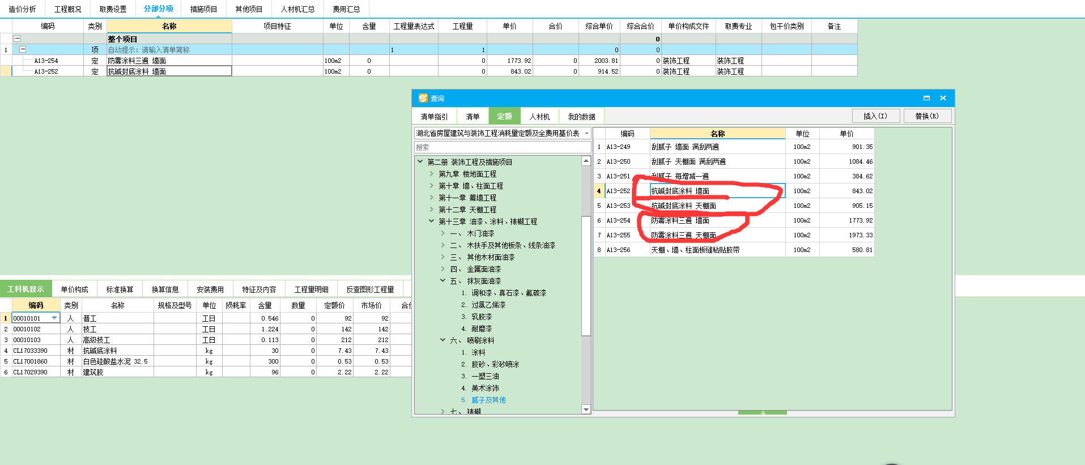
Task: Open the 取费设置 tab
Action: tap(113, 9)
